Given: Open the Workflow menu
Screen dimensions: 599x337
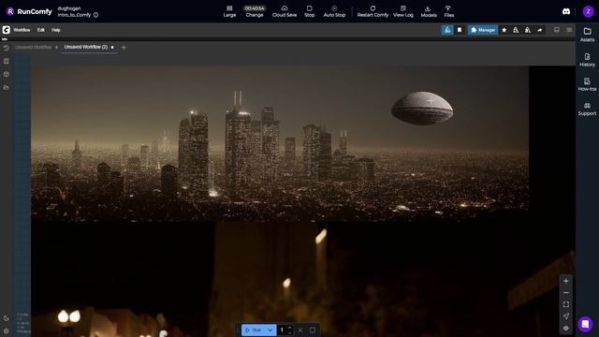Looking at the screenshot, I should click(22, 30).
